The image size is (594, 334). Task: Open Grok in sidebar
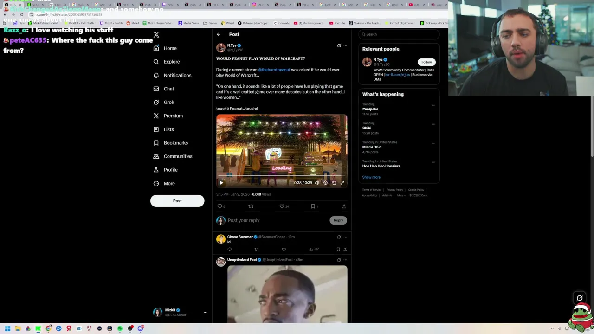pyautogui.click(x=163, y=102)
